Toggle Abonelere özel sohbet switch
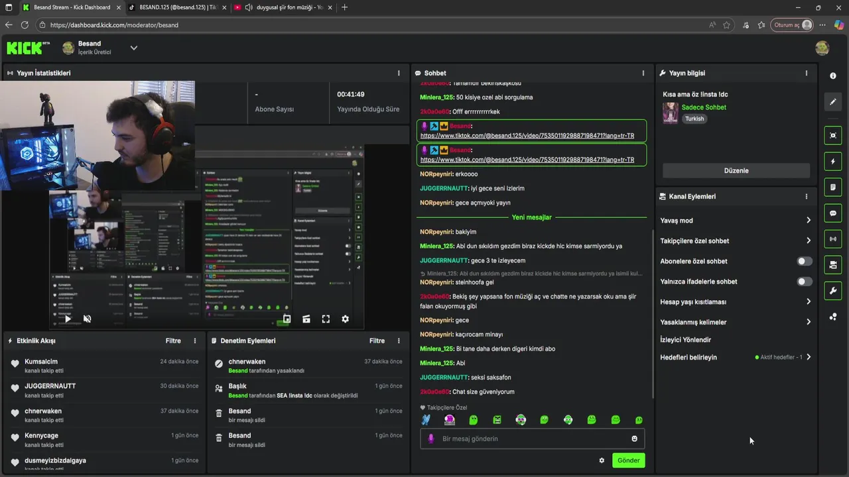 804,261
